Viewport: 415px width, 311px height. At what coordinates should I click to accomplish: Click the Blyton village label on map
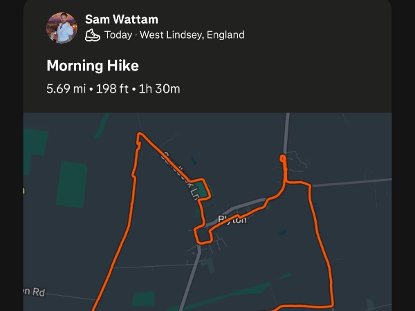coord(232,220)
